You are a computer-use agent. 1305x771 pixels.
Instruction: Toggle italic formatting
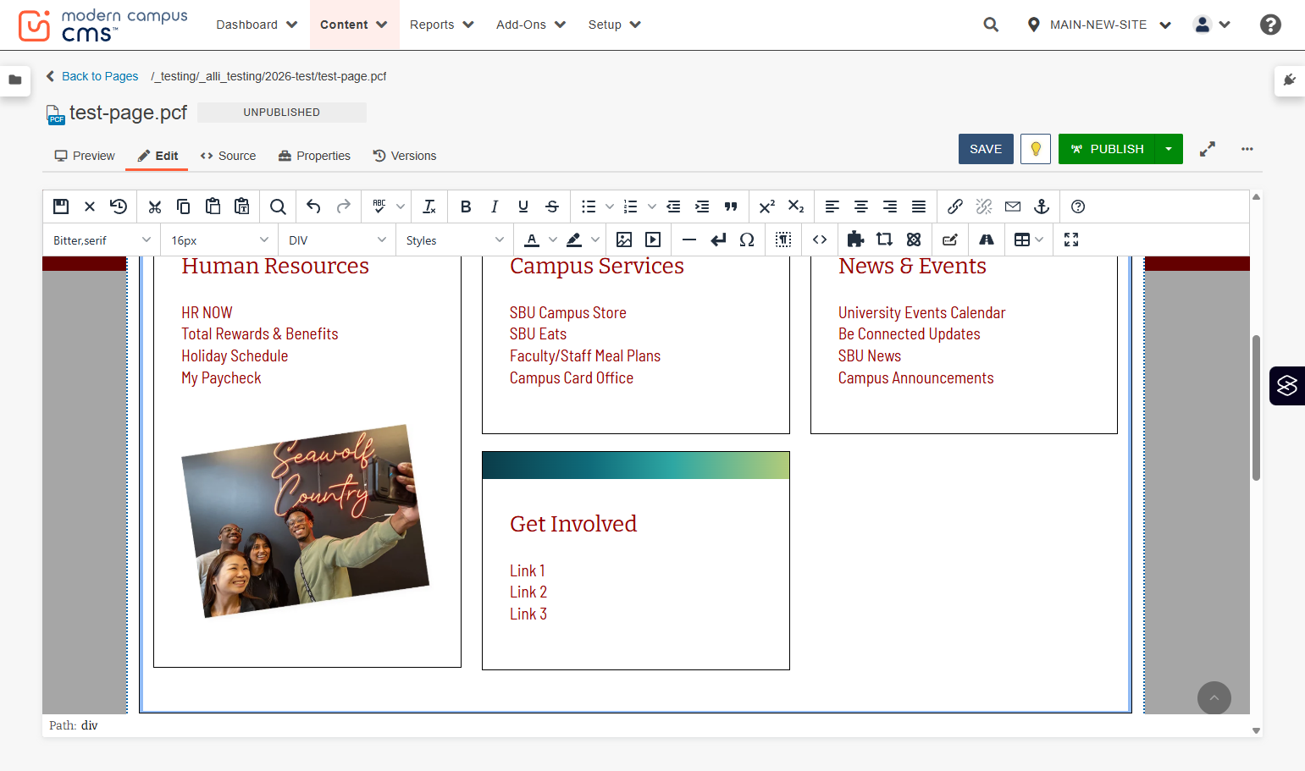click(495, 207)
